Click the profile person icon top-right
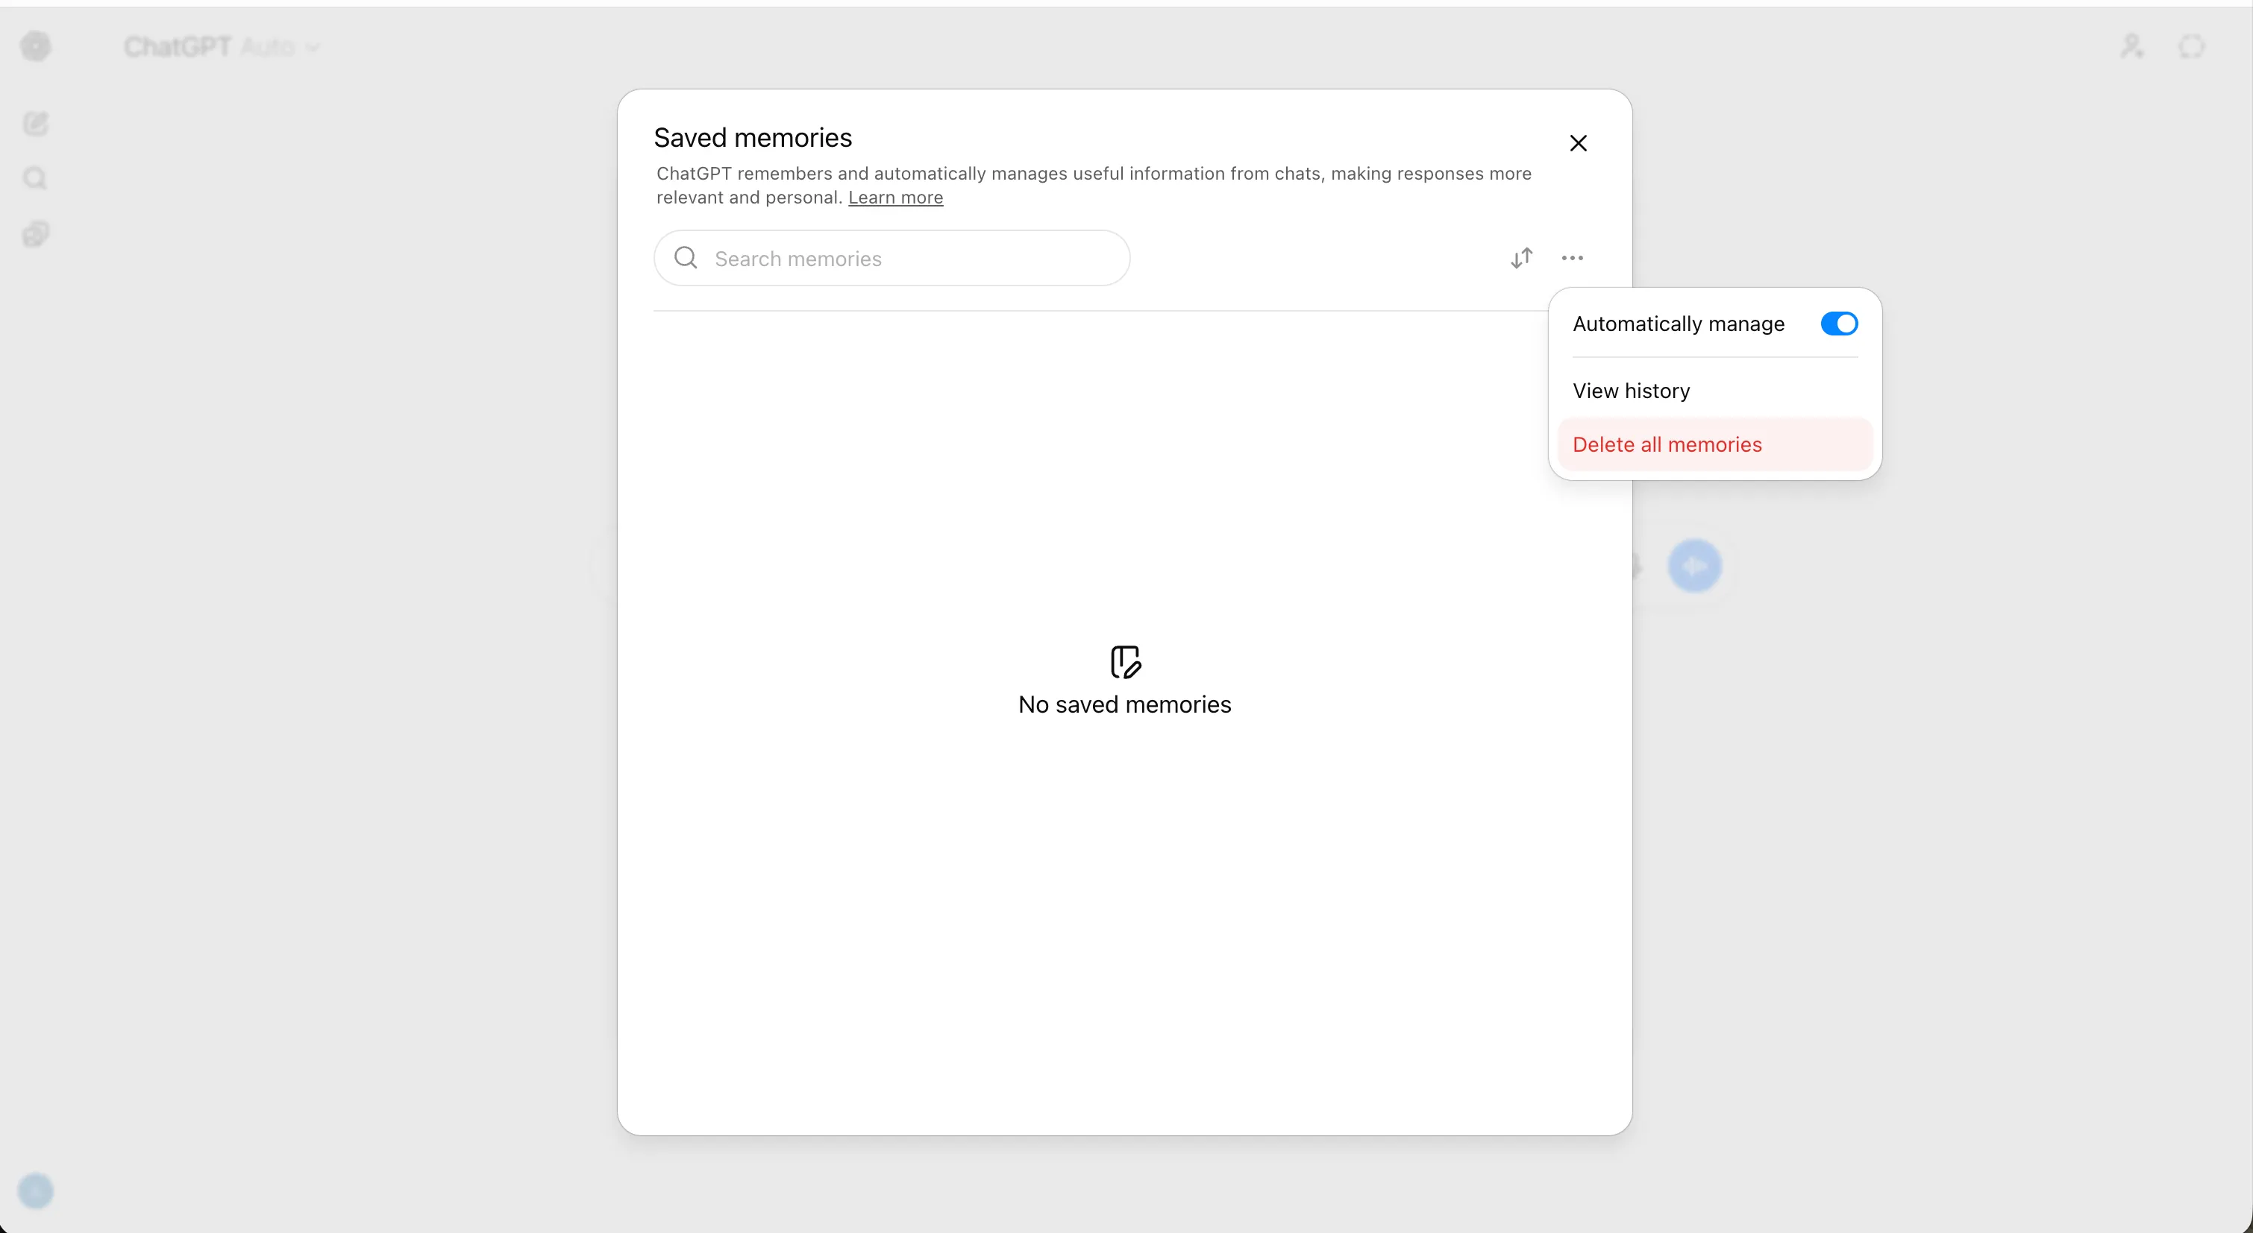 pos(2131,46)
